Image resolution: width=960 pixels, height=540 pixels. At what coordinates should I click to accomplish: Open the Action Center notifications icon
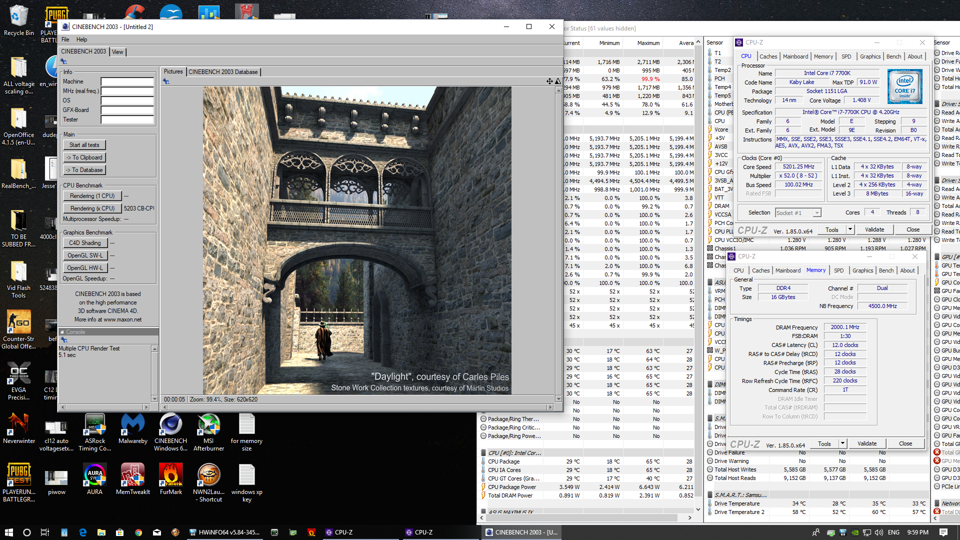[x=943, y=532]
